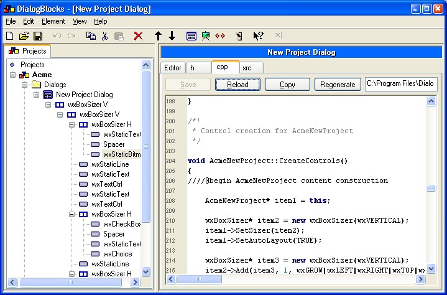Viewport: 447px width, 295px height.
Task: Open the View menu
Action: click(80, 21)
